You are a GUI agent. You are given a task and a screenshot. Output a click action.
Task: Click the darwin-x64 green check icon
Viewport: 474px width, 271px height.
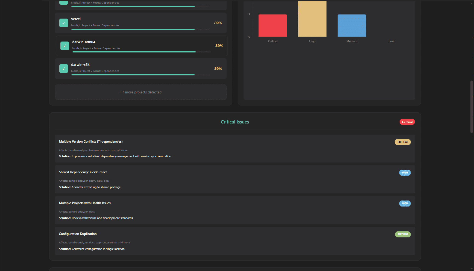pos(64,69)
